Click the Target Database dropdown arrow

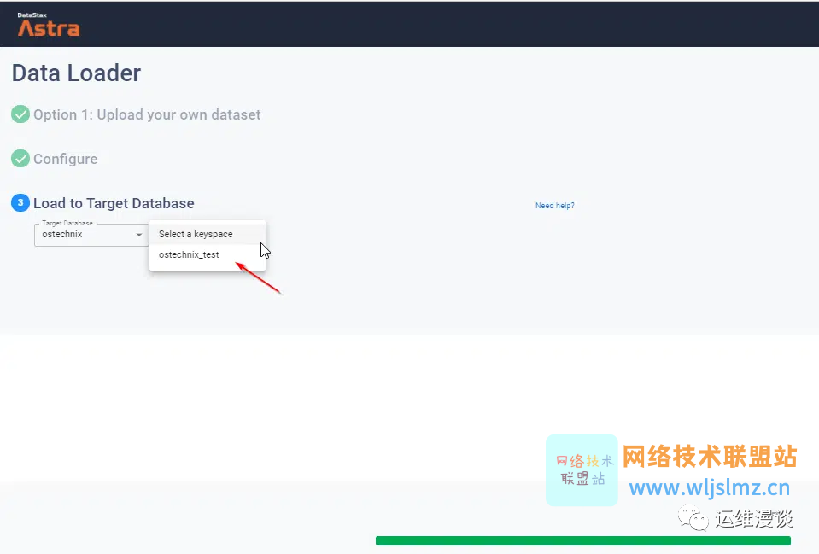pyautogui.click(x=139, y=235)
